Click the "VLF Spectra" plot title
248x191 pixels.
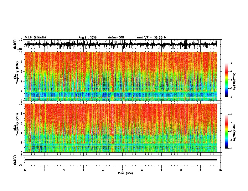35,37
